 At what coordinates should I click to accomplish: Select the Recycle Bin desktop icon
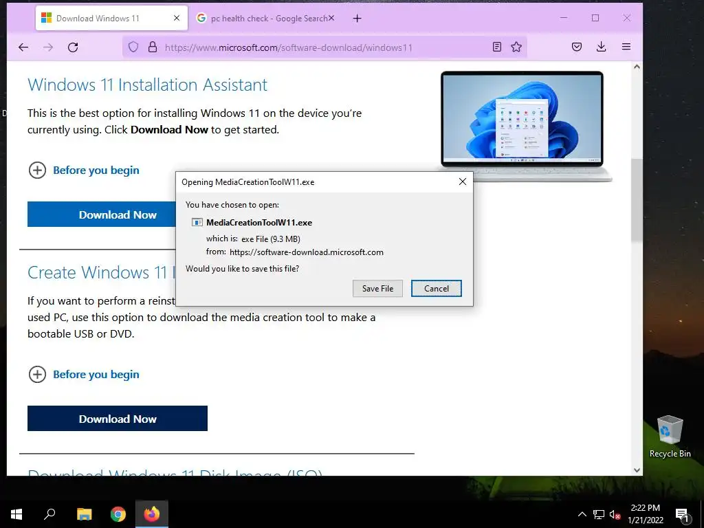click(670, 437)
